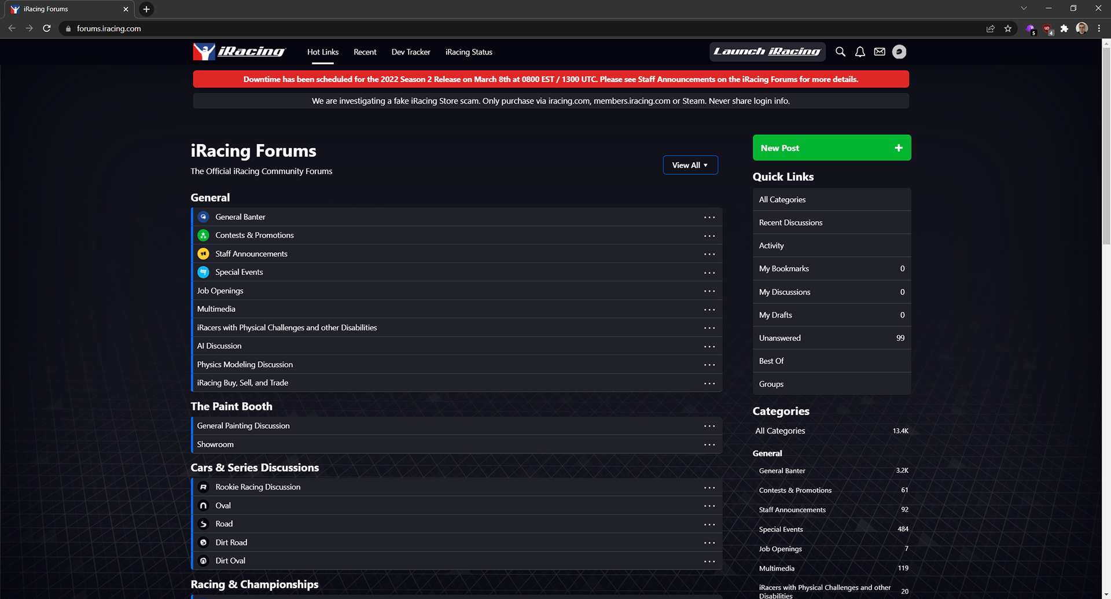The image size is (1111, 599).
Task: Open options menu for Dirt Oval row
Action: pyautogui.click(x=709, y=561)
